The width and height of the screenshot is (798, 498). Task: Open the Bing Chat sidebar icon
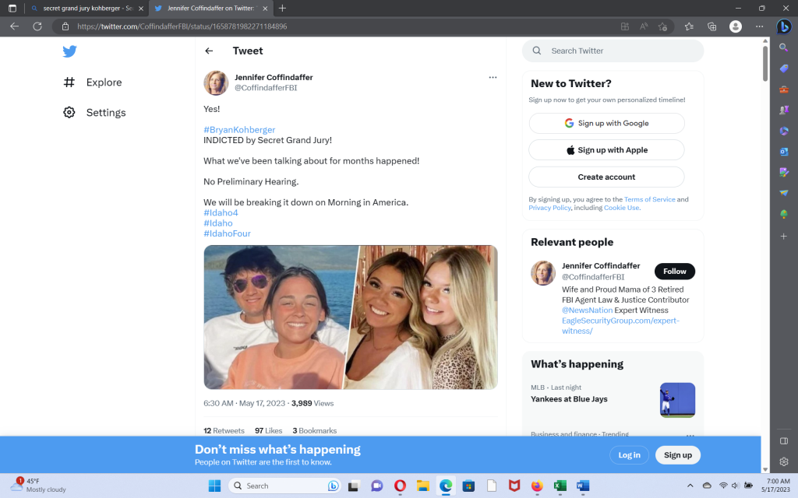[784, 26]
